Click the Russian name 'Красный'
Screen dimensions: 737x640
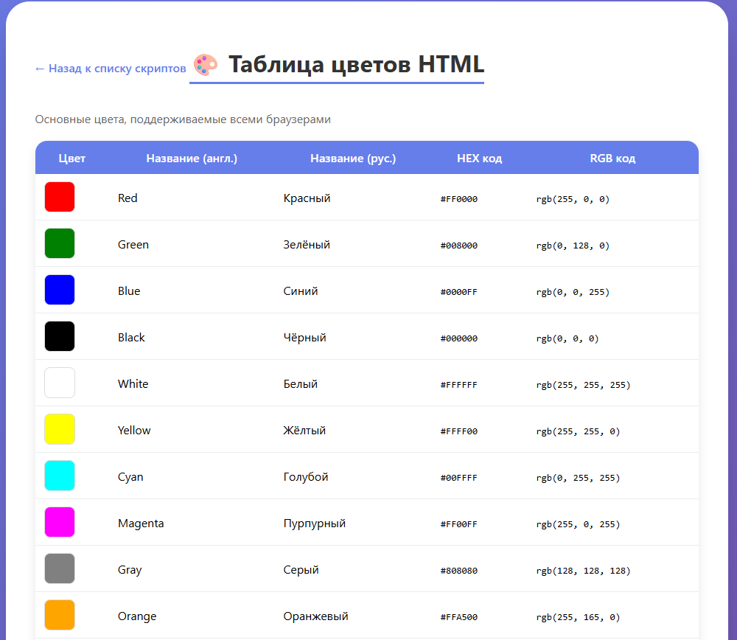[x=307, y=198]
